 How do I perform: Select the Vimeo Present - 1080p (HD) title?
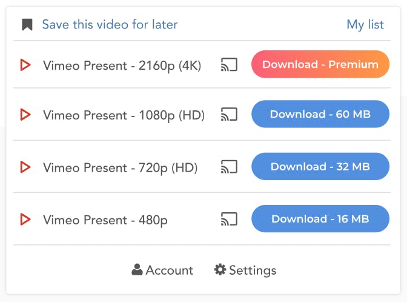pyautogui.click(x=124, y=115)
